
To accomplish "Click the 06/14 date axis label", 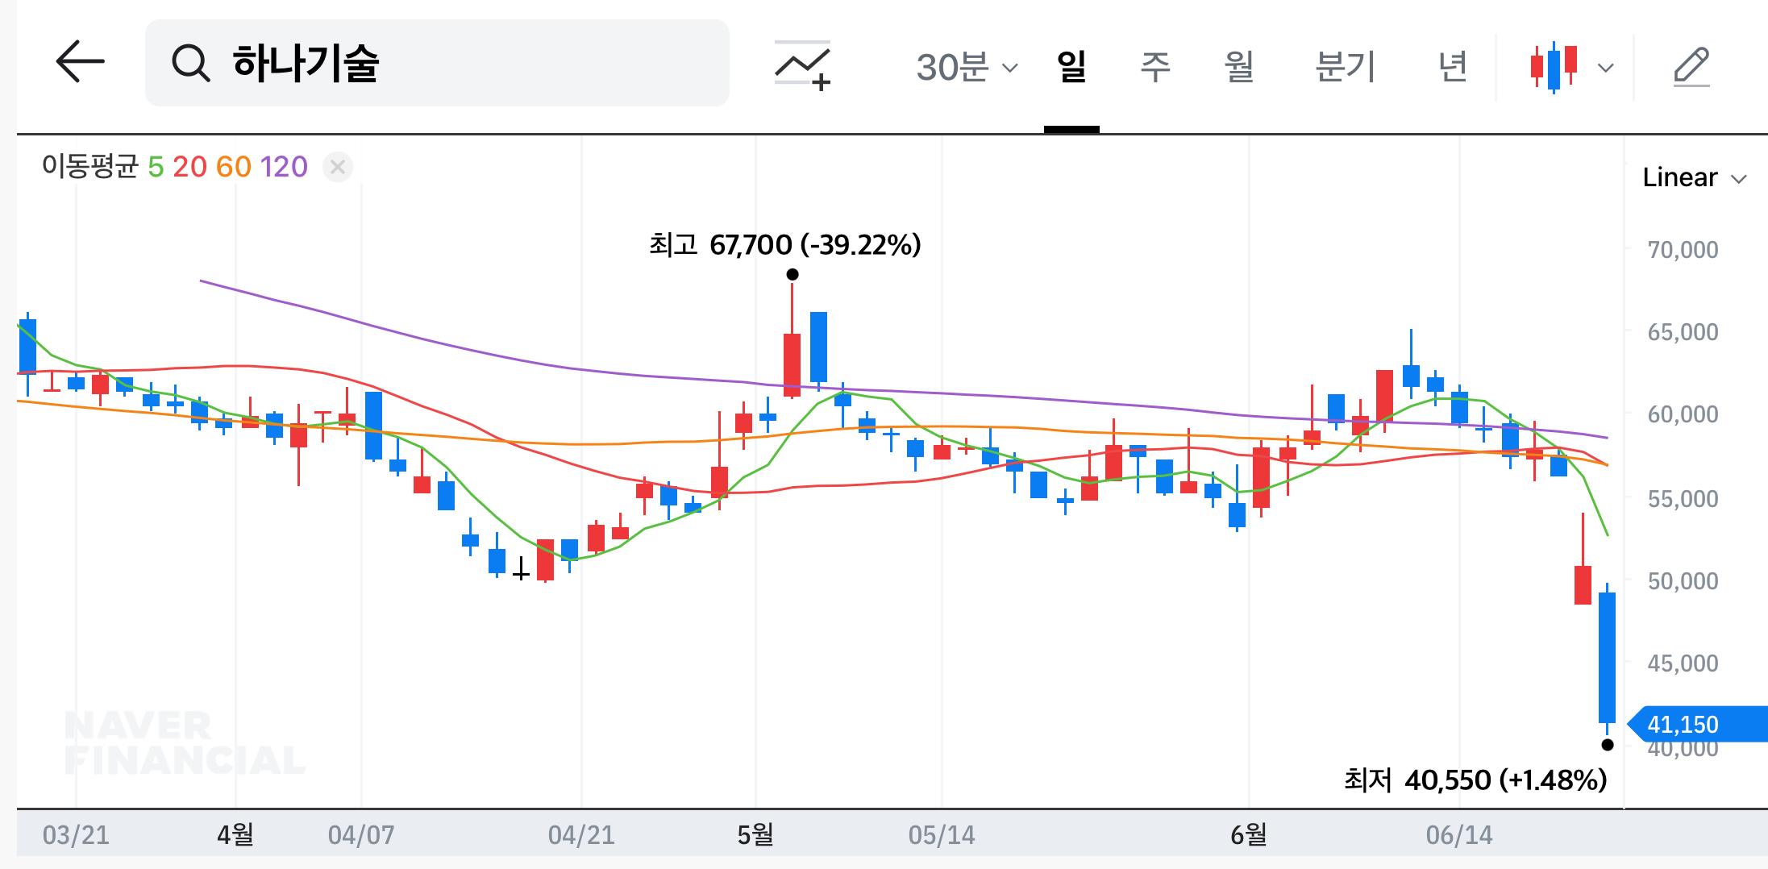I will click(x=1459, y=835).
